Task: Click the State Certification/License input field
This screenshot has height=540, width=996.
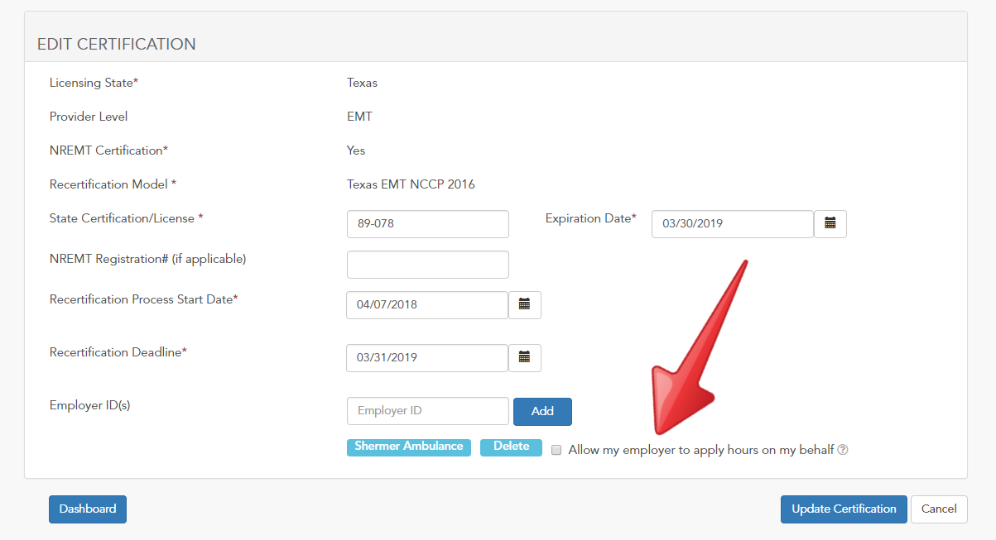Action: [x=427, y=223]
